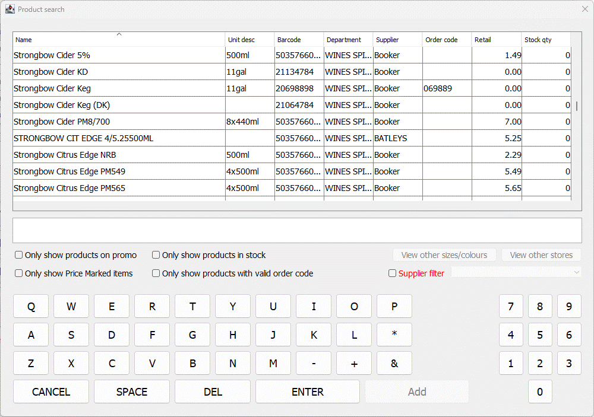Select Strongbow Citrus Edge PM565 row

[x=292, y=189]
